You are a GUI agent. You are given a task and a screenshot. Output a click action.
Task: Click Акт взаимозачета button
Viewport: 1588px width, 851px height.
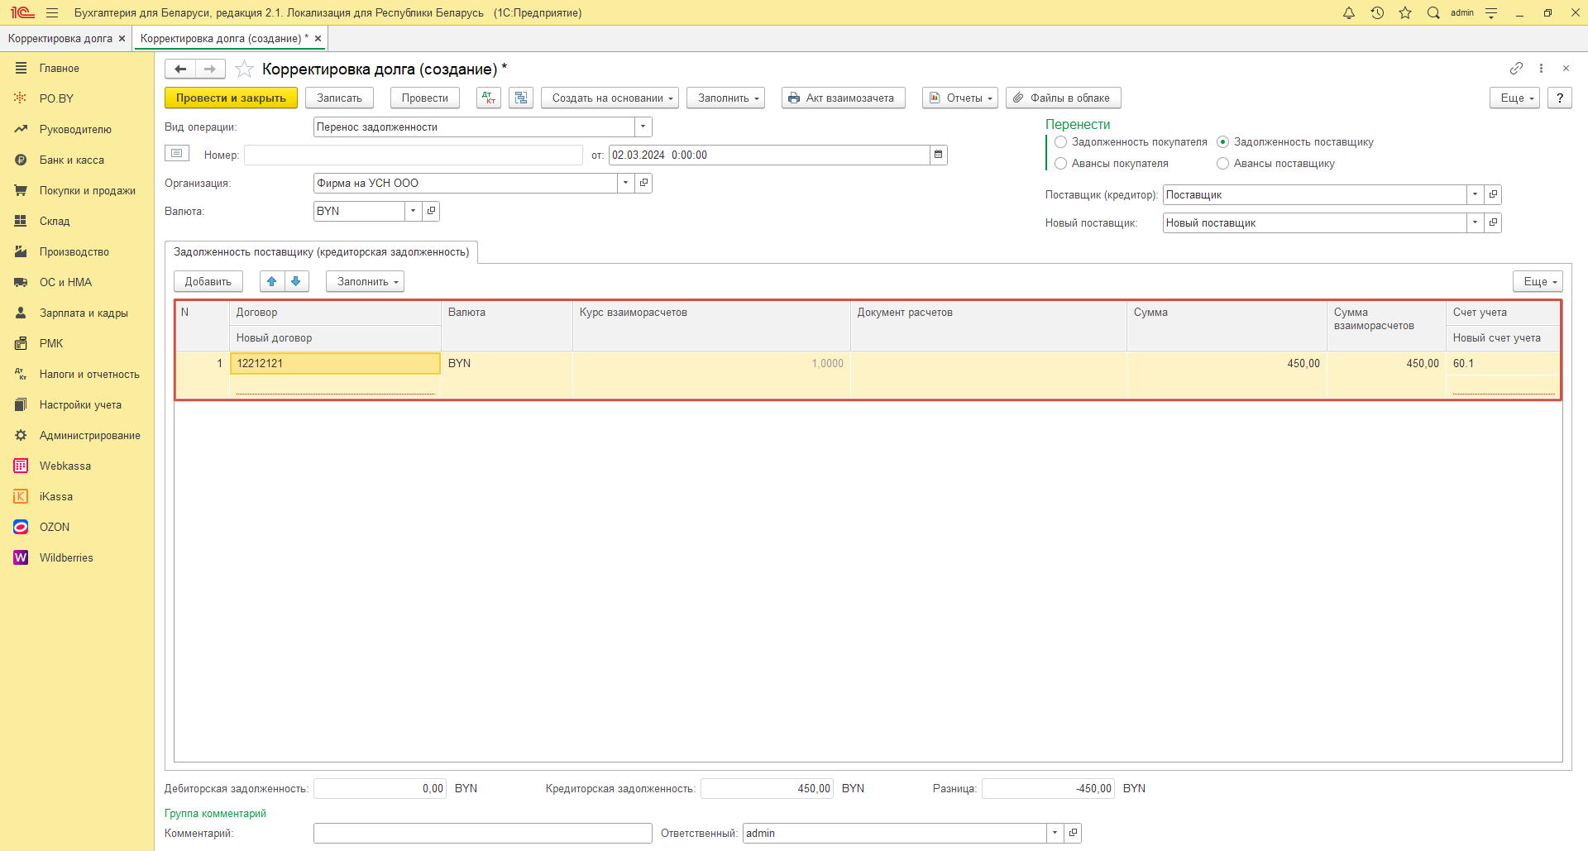(844, 98)
